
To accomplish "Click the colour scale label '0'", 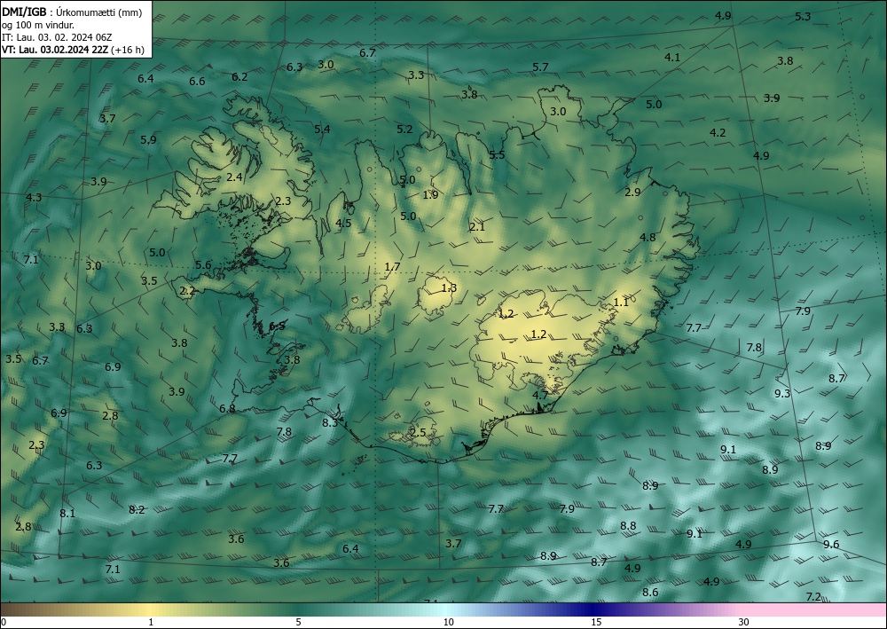I will click(x=4, y=622).
